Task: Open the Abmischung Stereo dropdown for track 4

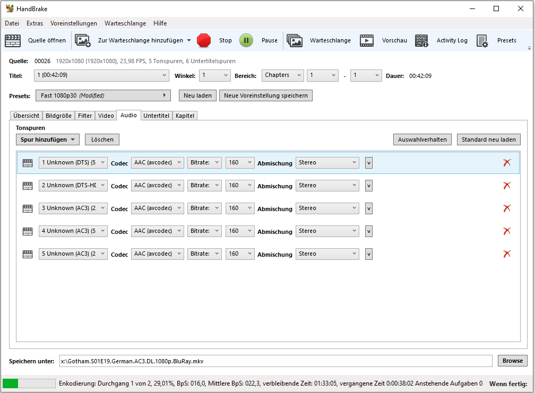Action: click(x=327, y=231)
